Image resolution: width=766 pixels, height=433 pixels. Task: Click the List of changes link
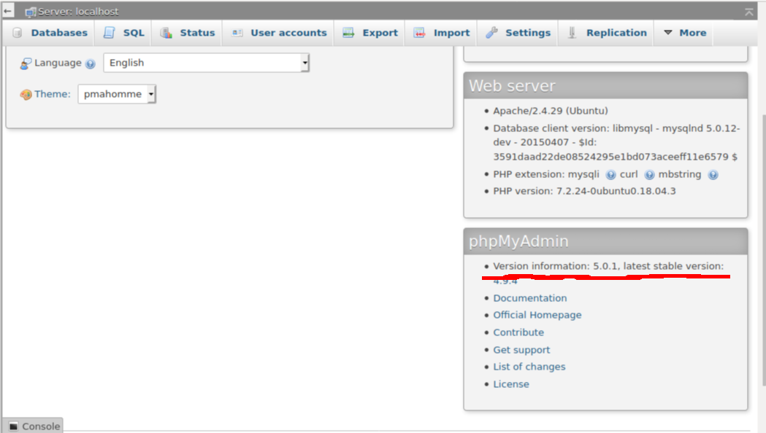point(529,367)
